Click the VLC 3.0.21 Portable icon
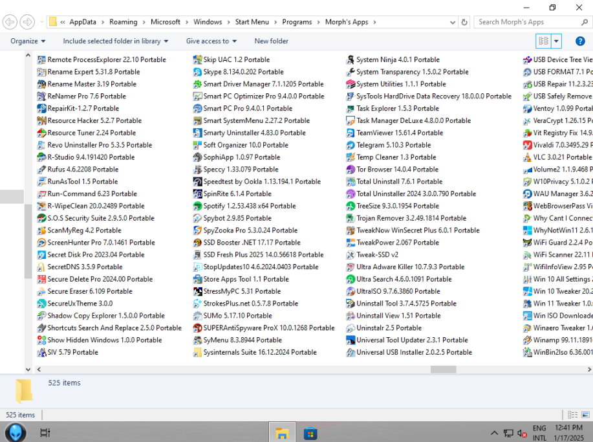 click(527, 157)
